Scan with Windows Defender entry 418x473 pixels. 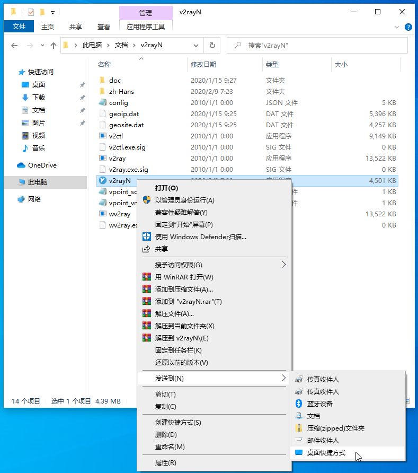pos(214,237)
